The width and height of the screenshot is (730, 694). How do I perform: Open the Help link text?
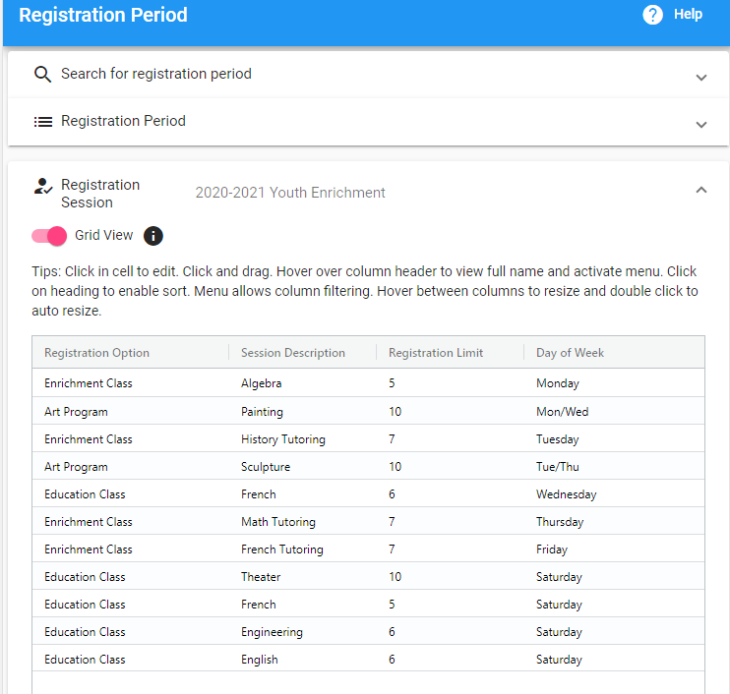pyautogui.click(x=688, y=15)
